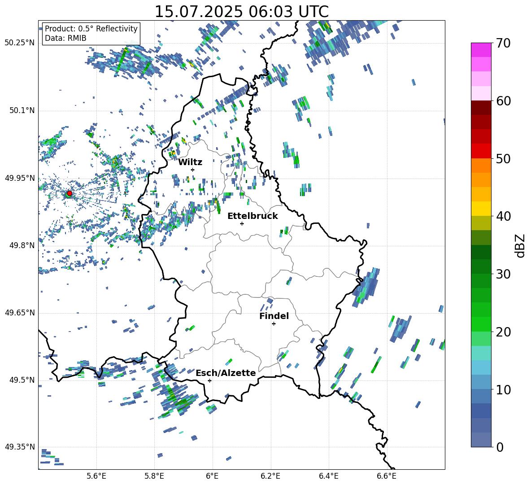This screenshot has width=531, height=485.
Task: Click the Wiltz city label
Action: pos(190,162)
